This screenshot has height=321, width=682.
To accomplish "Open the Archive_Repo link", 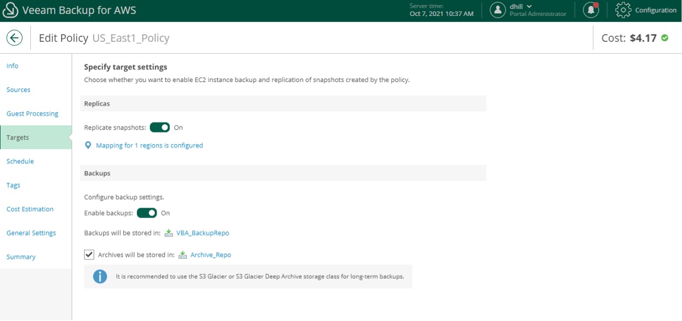I will pyautogui.click(x=210, y=255).
